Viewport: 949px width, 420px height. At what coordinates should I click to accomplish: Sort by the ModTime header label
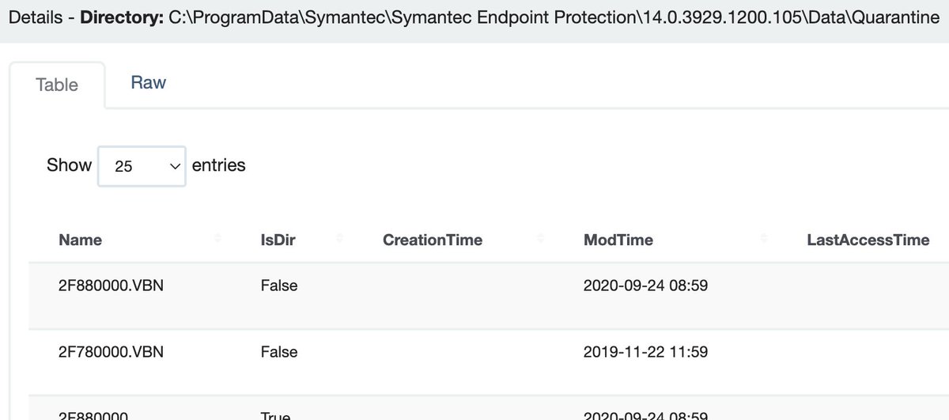[618, 240]
